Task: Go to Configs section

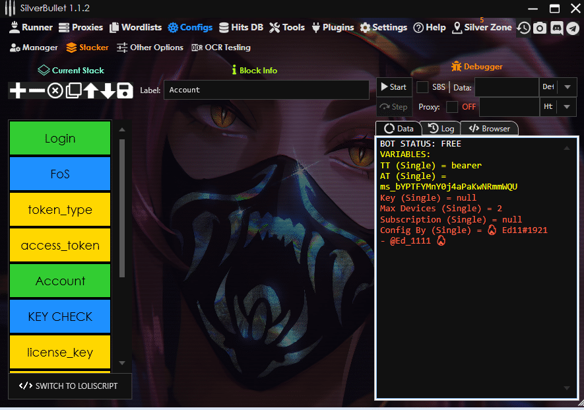Action: coord(190,27)
